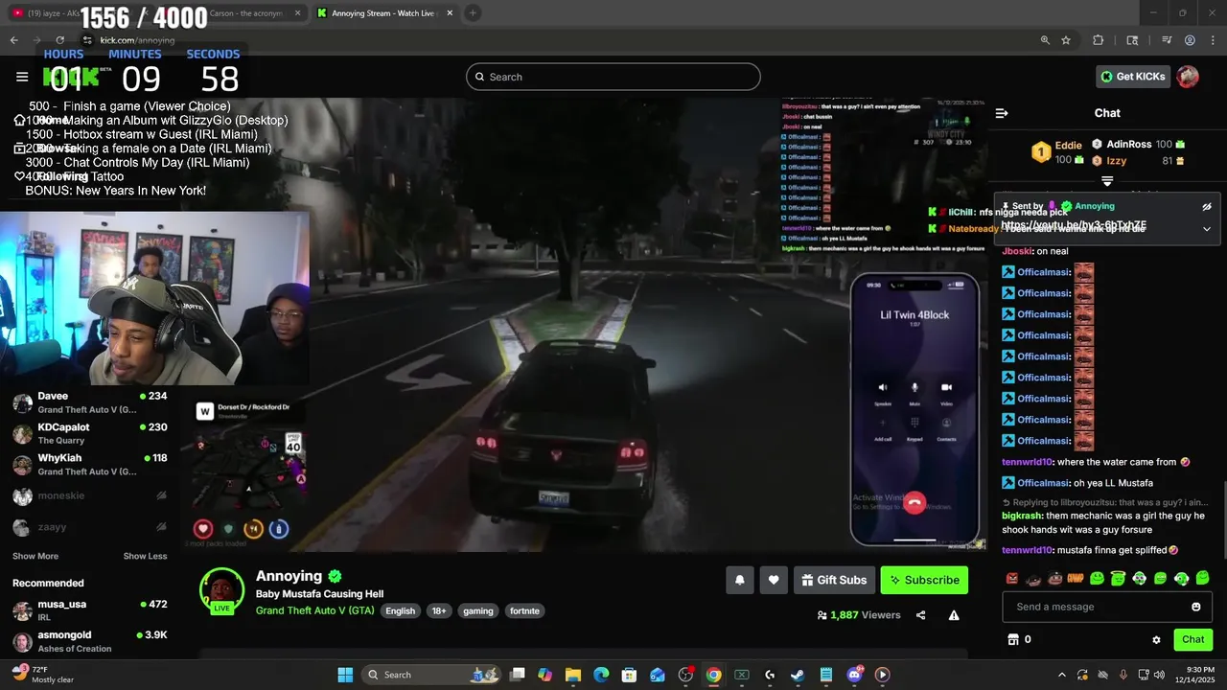Viewport: 1227px width, 690px height.
Task: Open Discord from the taskbar
Action: (x=854, y=675)
